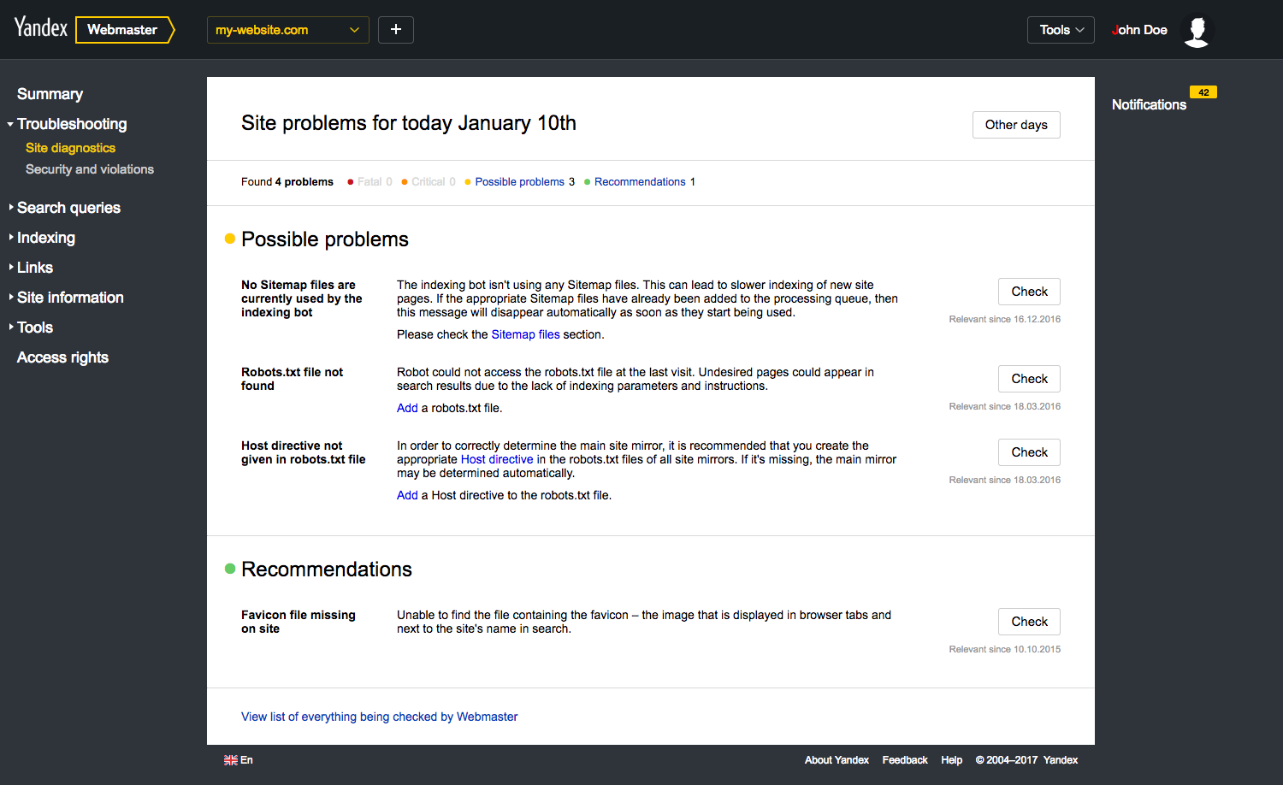Open the my-website.com site selector dropdown

(287, 29)
